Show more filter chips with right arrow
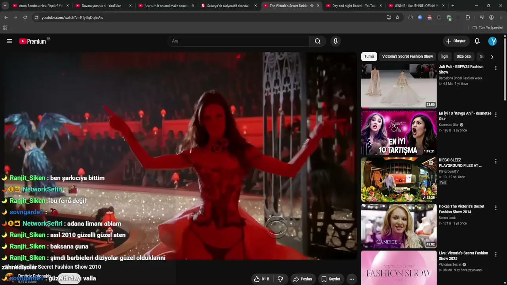The image size is (507, 285). click(492, 57)
